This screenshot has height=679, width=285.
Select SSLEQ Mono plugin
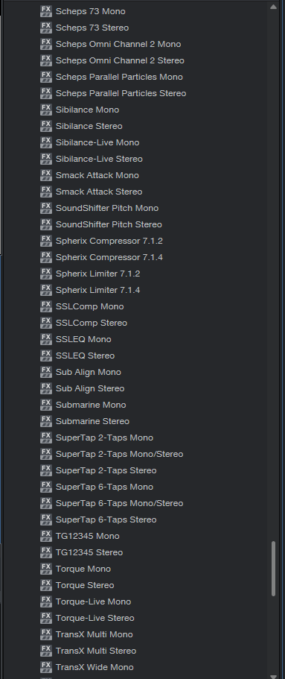(x=83, y=340)
